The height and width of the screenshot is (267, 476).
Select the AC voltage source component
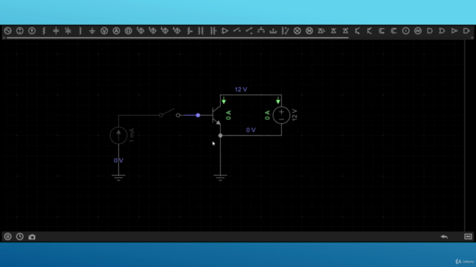8,31
